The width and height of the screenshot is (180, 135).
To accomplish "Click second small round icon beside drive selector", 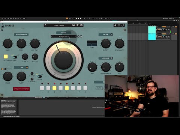I will tap(81, 36).
